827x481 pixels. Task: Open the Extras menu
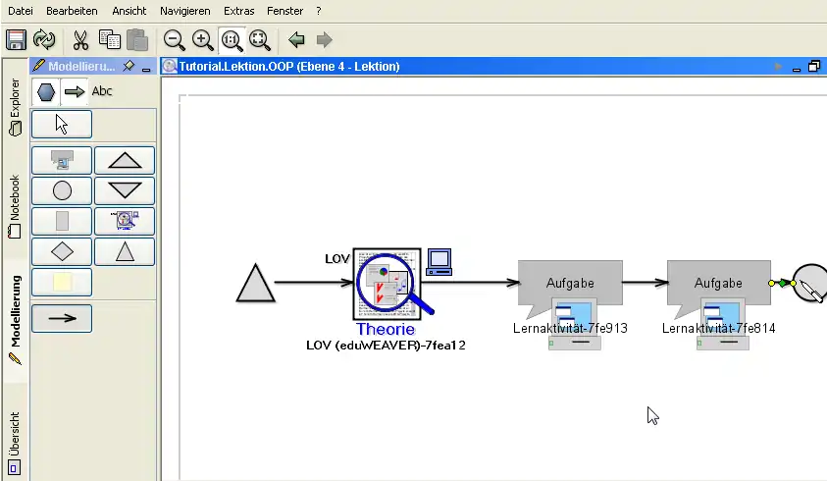click(x=238, y=10)
